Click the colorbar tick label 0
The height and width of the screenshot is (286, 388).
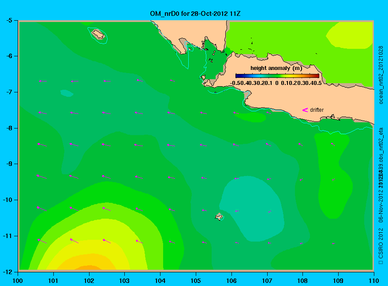pyautogui.click(x=277, y=83)
